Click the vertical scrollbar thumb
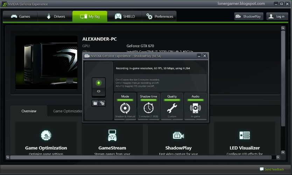Viewport: 292px width, 175px height. 283,79
